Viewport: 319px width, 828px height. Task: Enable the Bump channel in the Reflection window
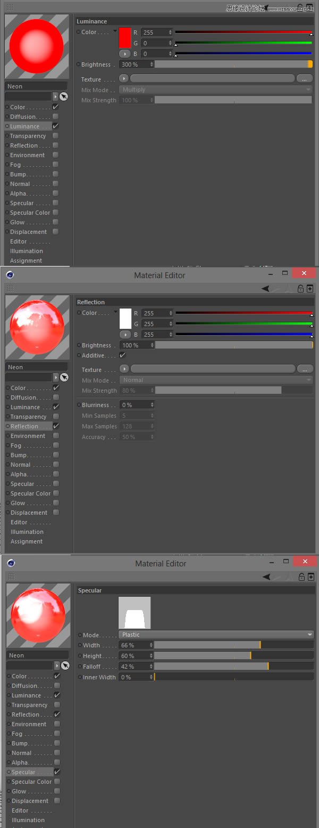coord(56,455)
